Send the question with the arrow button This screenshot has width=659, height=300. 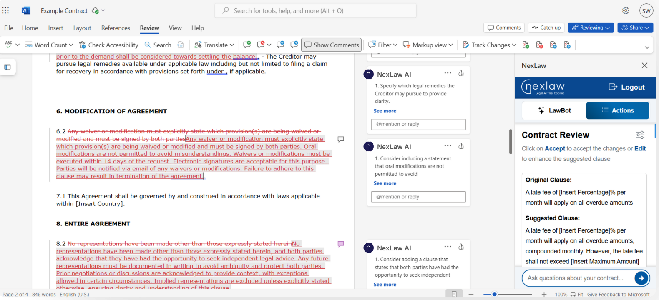point(641,278)
